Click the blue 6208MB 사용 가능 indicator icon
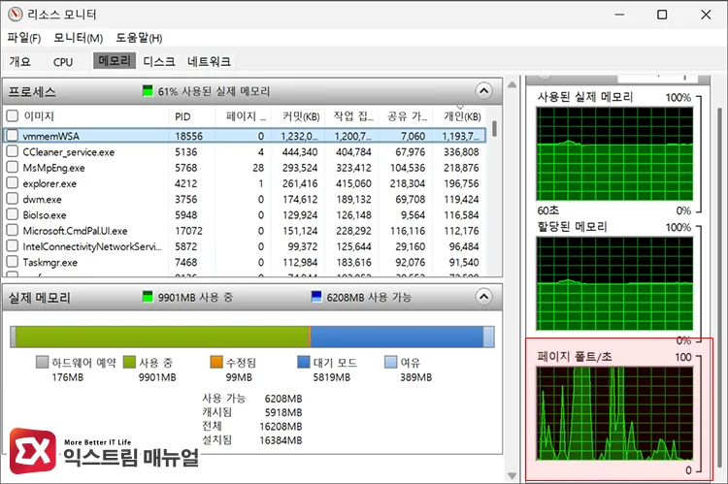 point(316,297)
